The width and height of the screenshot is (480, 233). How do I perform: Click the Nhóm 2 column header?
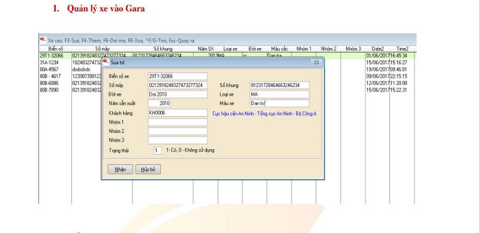pyautogui.click(x=328, y=49)
